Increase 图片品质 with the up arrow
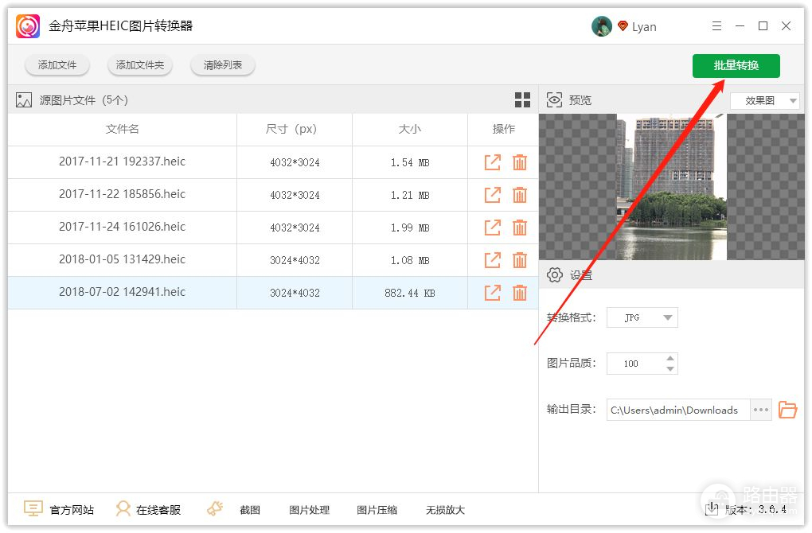Image resolution: width=812 pixels, height=533 pixels. pyautogui.click(x=670, y=358)
